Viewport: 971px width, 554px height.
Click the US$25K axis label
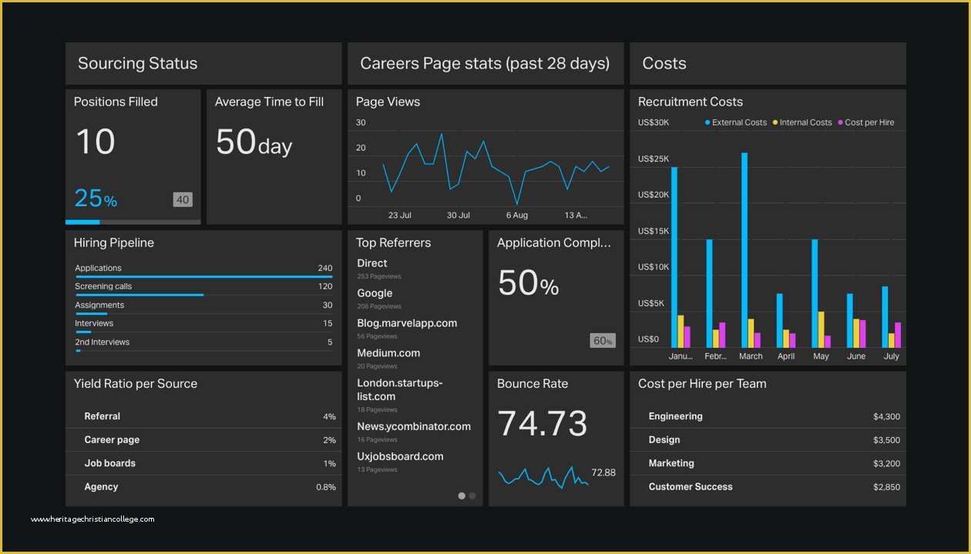point(653,159)
